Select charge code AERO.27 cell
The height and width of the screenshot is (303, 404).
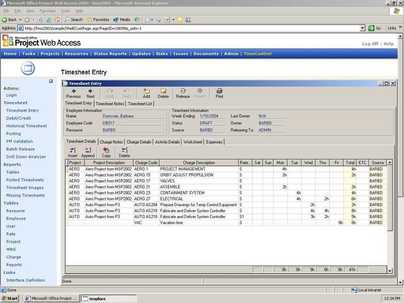146,199
